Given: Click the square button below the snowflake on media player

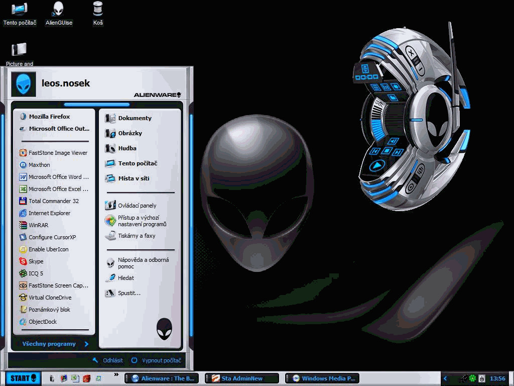Looking at the screenshot, I should tap(393, 98).
